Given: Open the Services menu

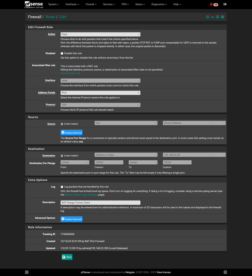Looking at the screenshot, I should pyautogui.click(x=109, y=4).
